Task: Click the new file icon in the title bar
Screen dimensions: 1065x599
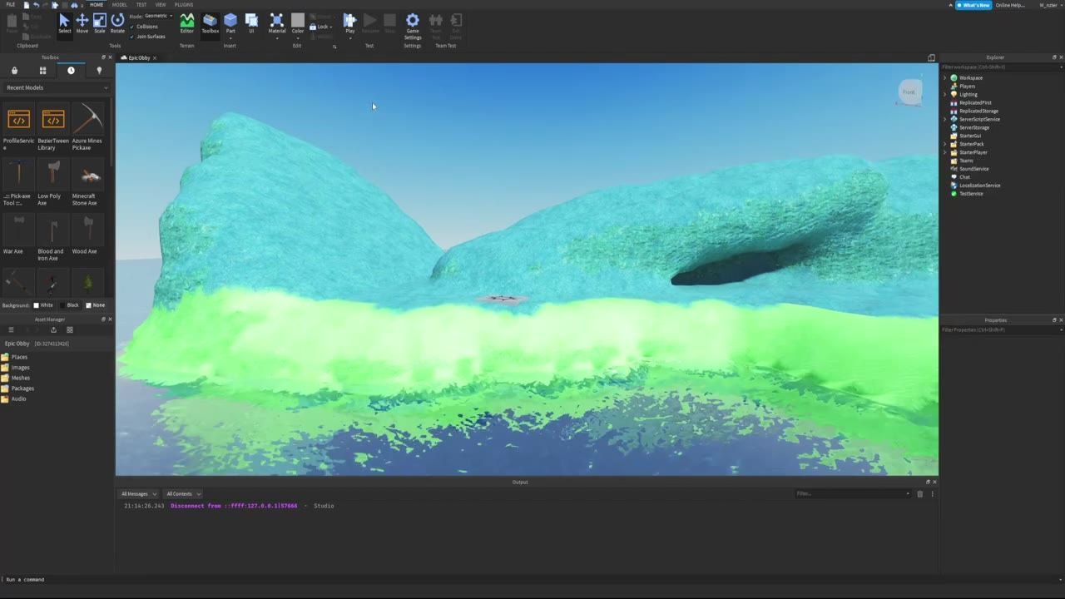Action: point(26,4)
